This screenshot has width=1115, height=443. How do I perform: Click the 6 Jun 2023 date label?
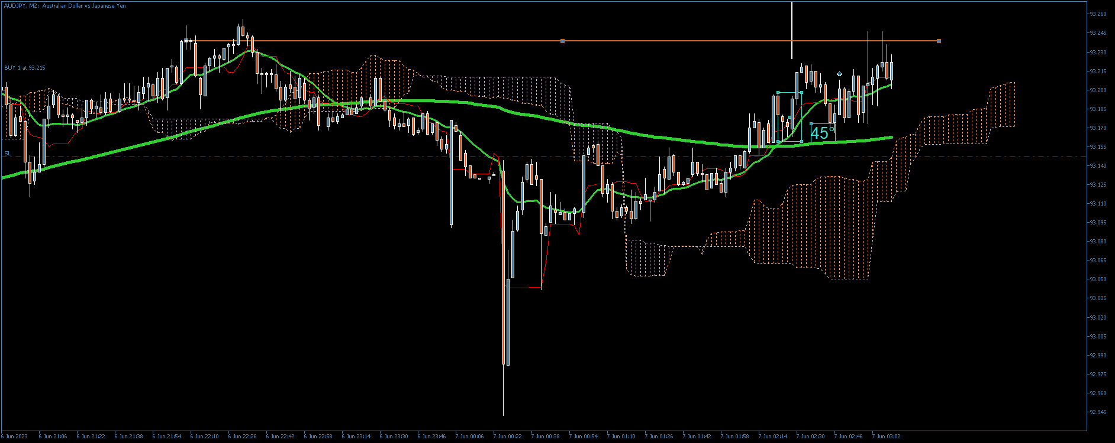point(14,437)
